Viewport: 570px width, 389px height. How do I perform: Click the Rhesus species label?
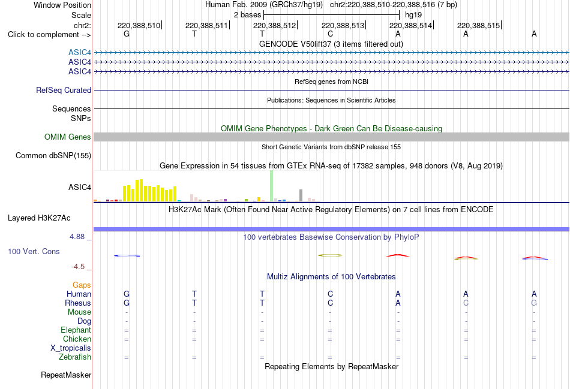click(x=78, y=303)
